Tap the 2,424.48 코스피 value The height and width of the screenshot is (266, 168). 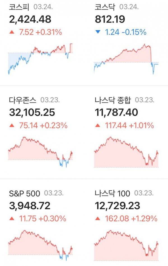(x=30, y=19)
